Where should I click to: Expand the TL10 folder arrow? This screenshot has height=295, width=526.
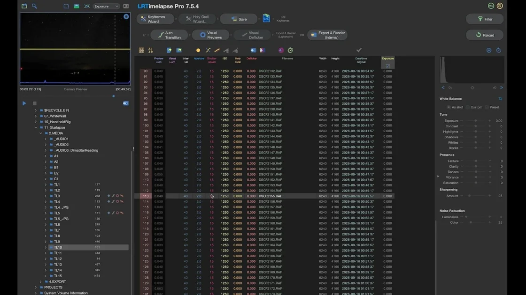(46, 248)
